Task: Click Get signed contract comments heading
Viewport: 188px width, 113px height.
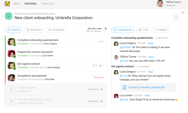Action: 123,66
